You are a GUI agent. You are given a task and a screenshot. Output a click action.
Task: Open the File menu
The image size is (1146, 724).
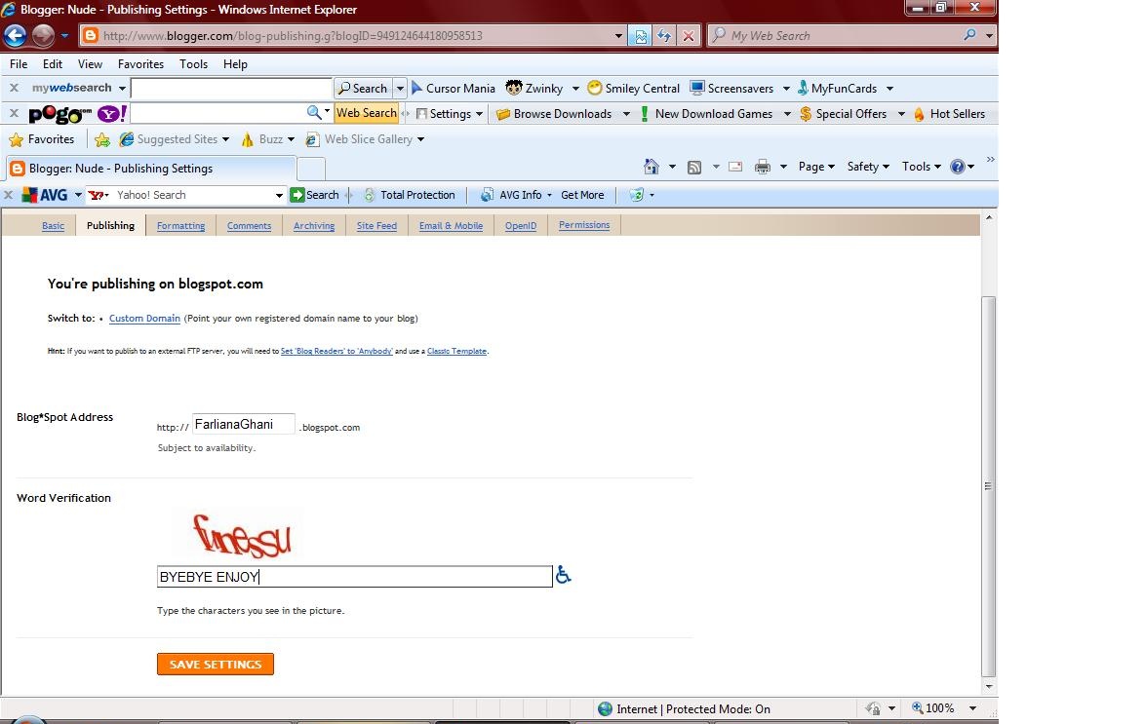tap(19, 64)
